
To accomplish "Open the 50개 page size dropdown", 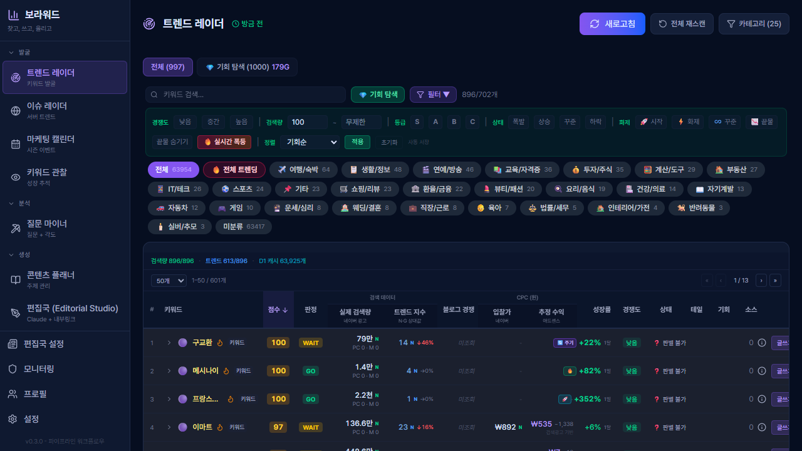I will click(169, 281).
